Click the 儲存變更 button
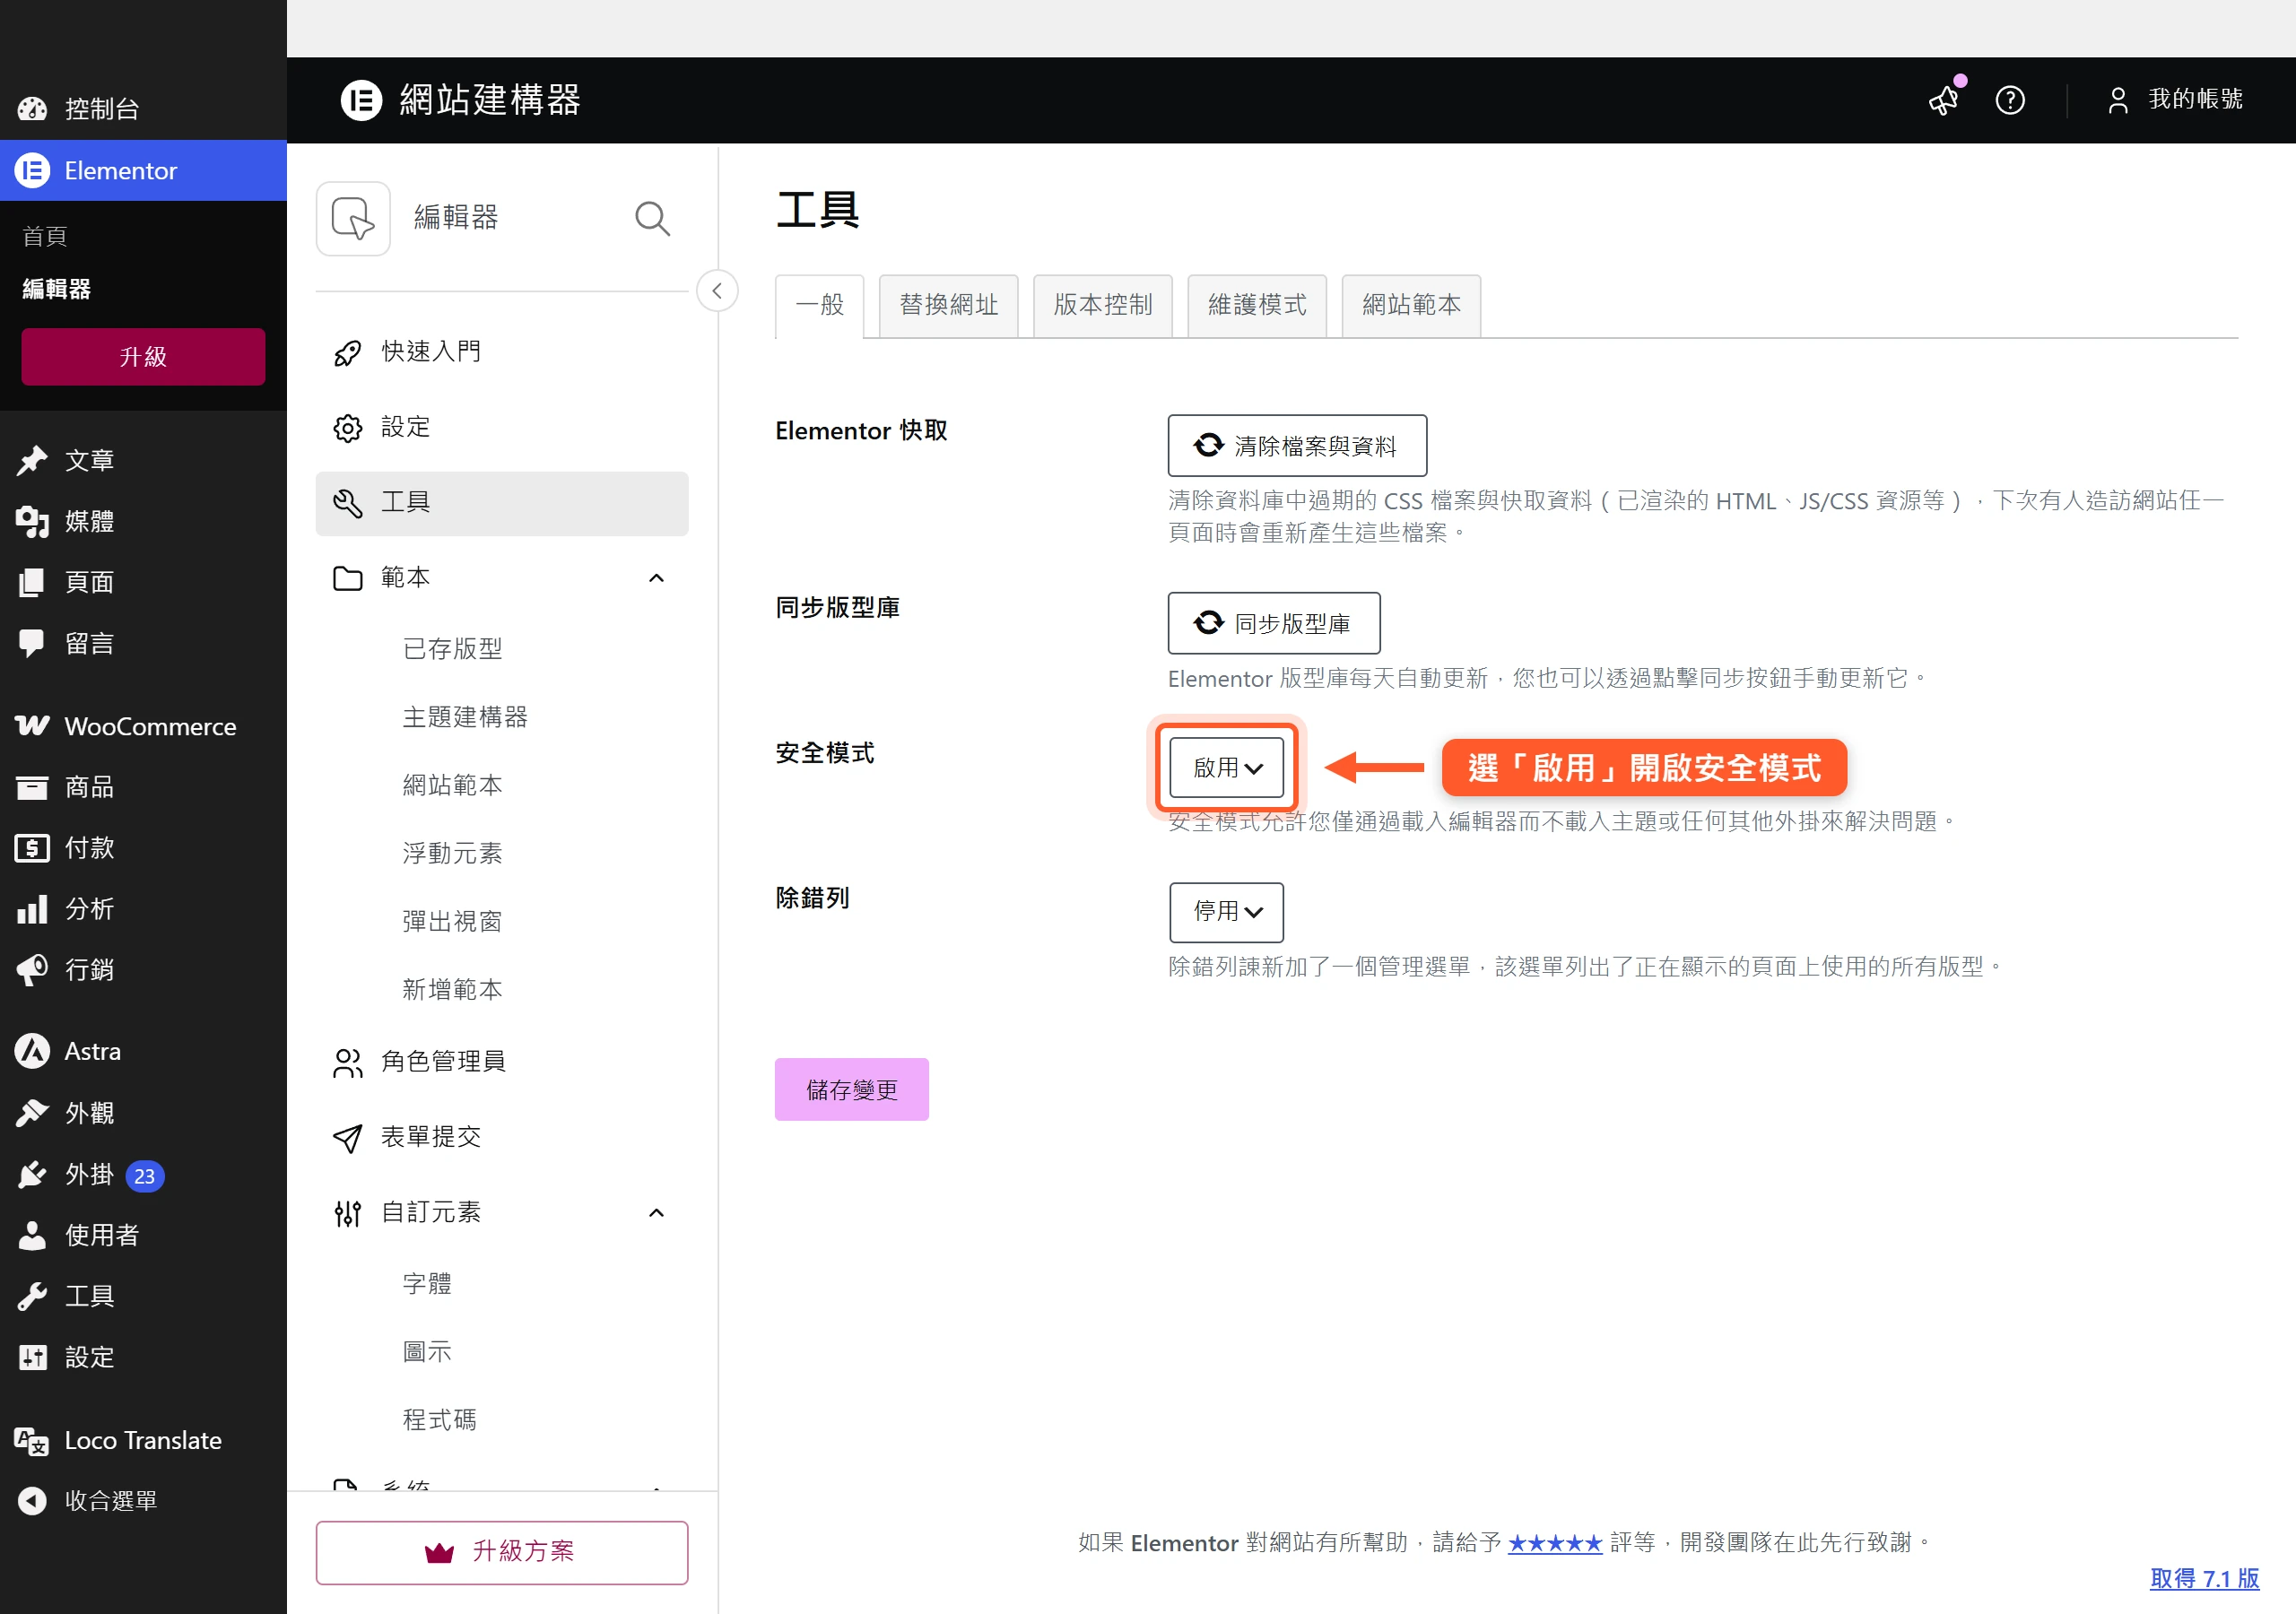 click(851, 1089)
